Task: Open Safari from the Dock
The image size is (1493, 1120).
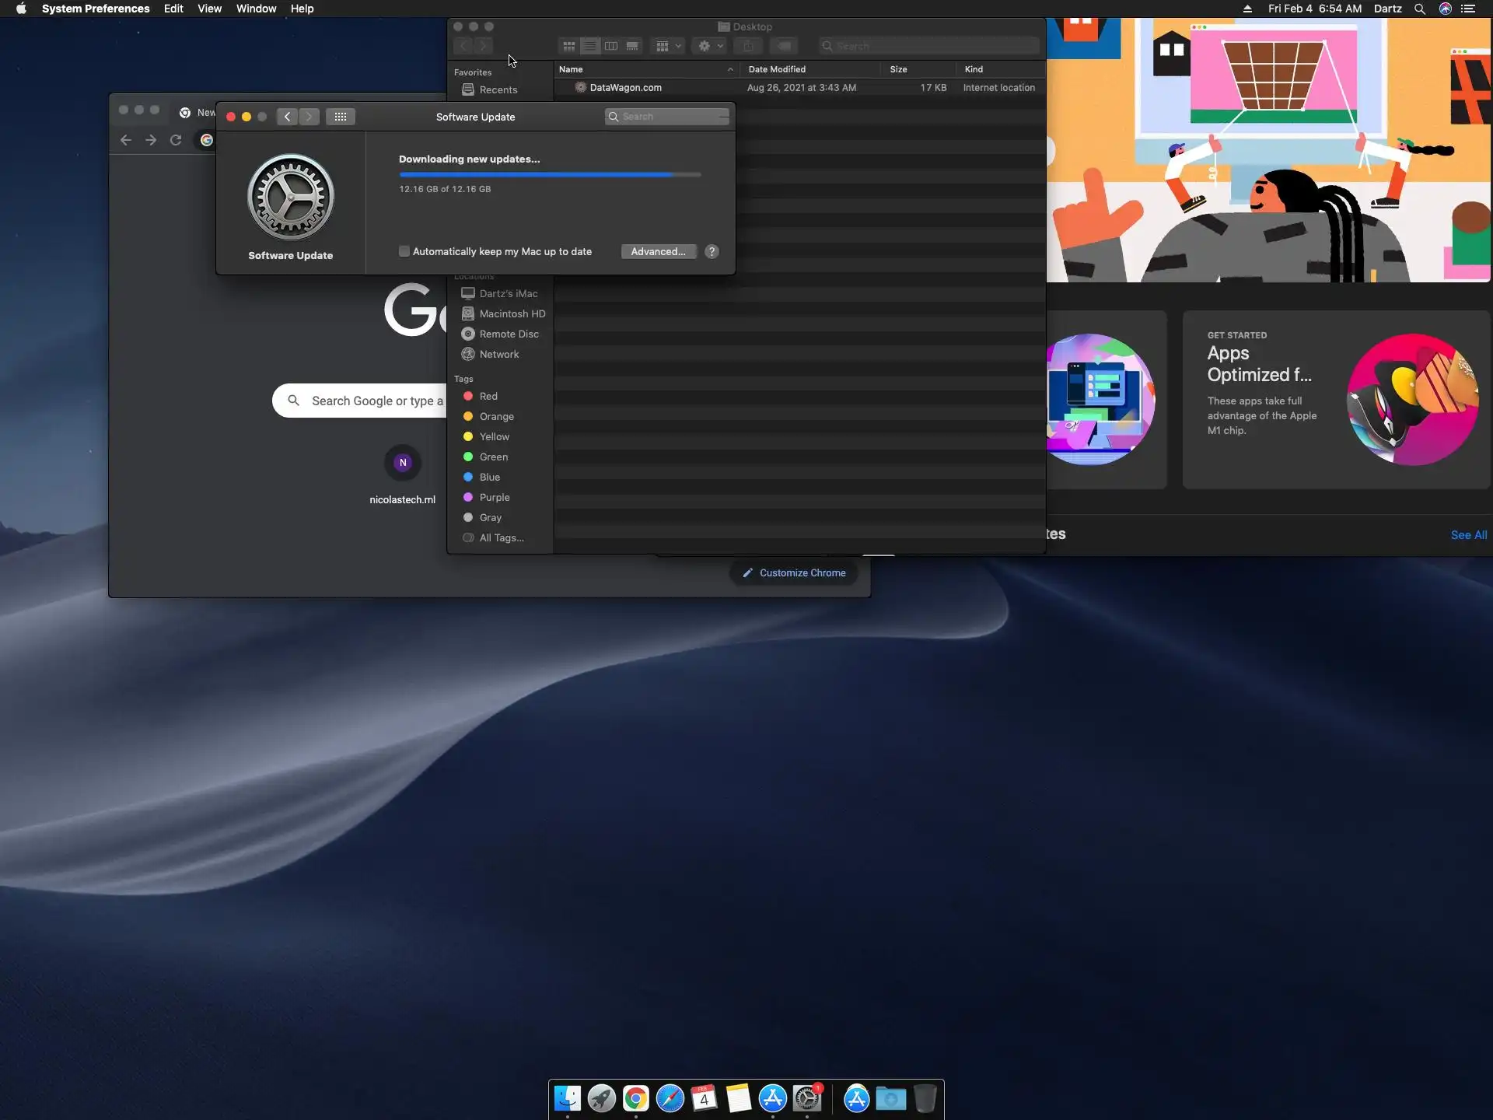Action: 670,1098
